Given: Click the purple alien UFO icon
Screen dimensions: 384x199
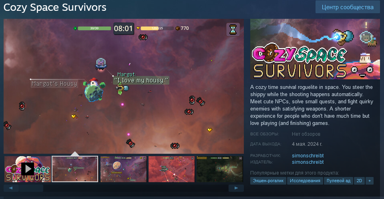Looking at the screenshot, I should click(101, 64).
